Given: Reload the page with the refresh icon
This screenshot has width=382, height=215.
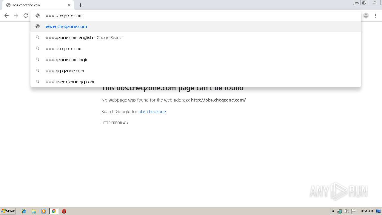Looking at the screenshot, I should point(26,16).
